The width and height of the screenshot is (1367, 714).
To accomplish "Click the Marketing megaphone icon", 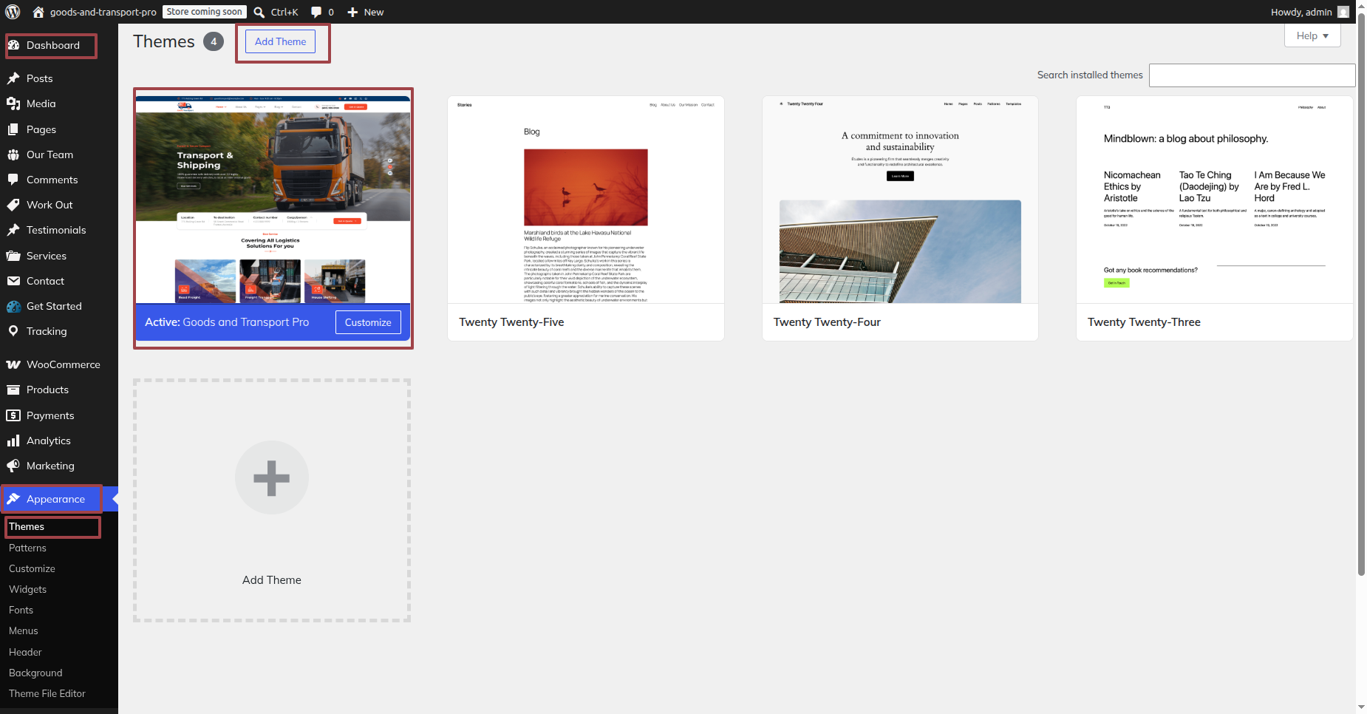I will (x=13, y=466).
